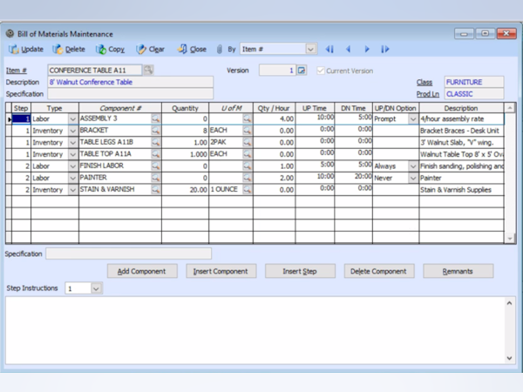Open the Version lookup icon
This screenshot has height=392, width=523.
[x=302, y=70]
